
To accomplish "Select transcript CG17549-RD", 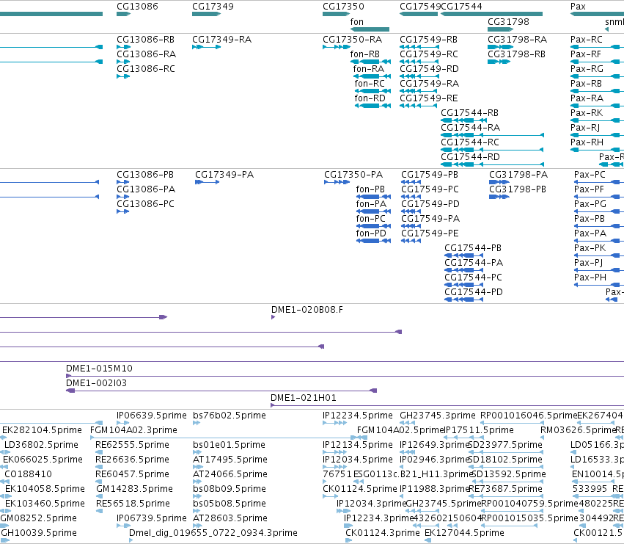I will (430, 69).
